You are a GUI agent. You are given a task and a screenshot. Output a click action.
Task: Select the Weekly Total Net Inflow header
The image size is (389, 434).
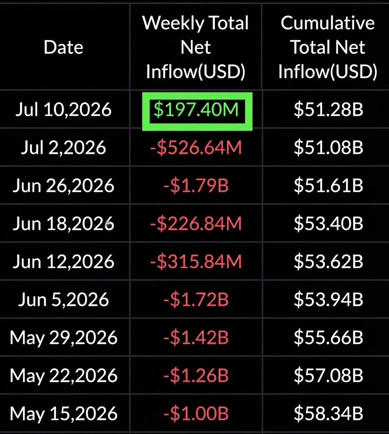[x=196, y=47]
